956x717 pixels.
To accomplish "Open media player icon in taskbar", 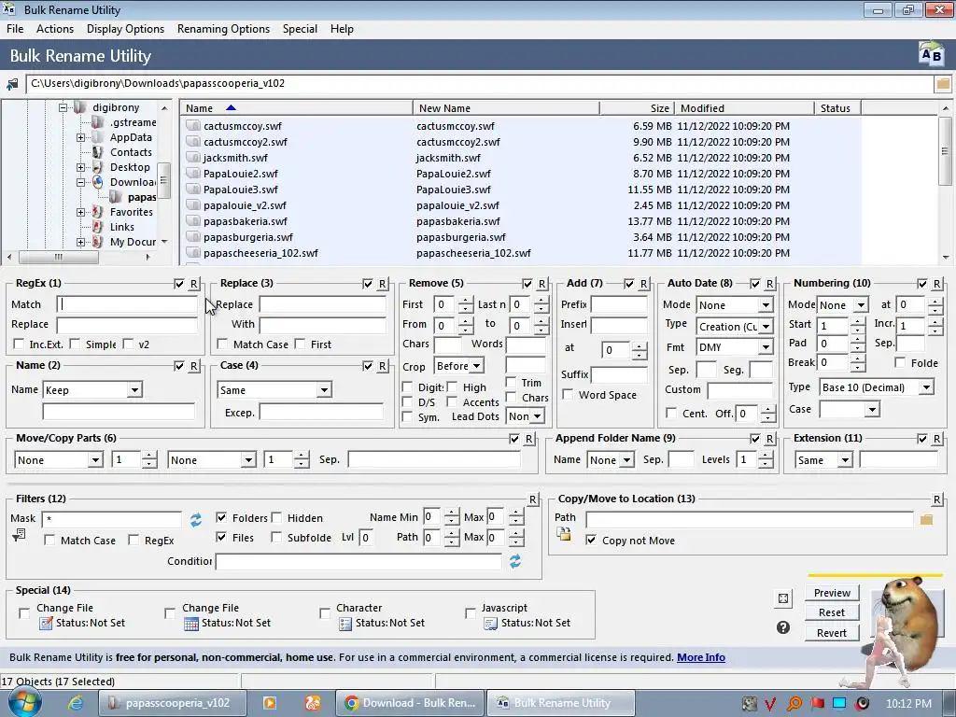I will coord(270,703).
